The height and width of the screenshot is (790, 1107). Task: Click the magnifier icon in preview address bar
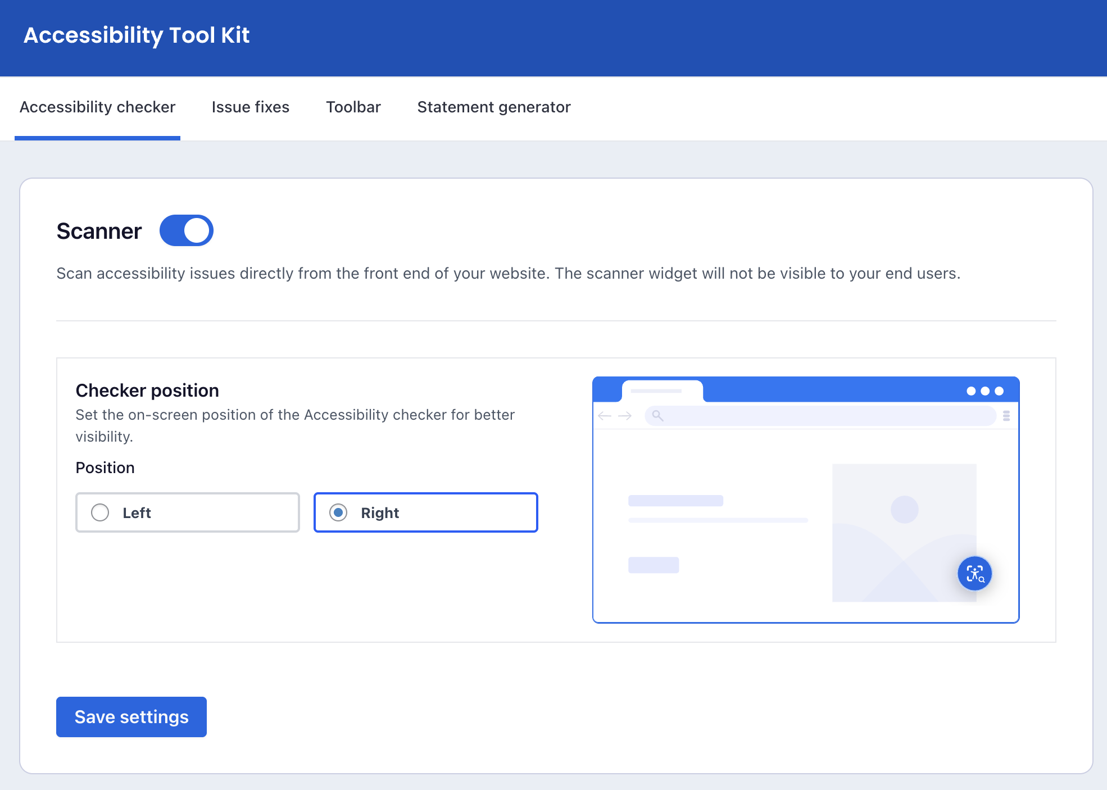click(657, 416)
